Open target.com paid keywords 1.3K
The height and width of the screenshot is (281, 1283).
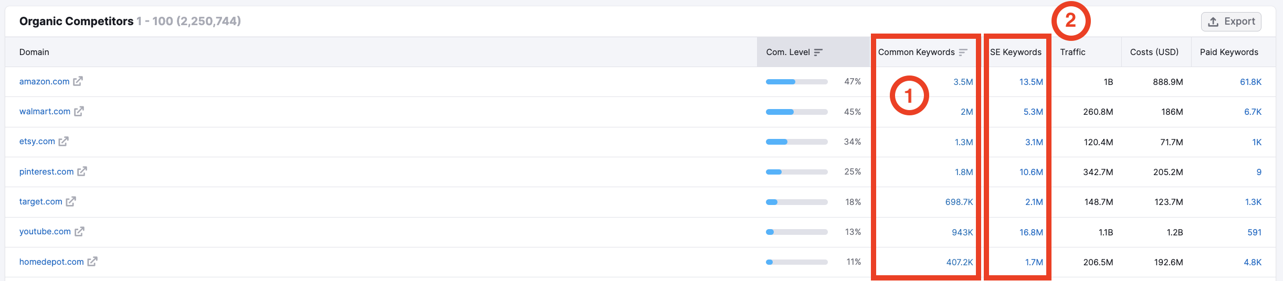(x=1253, y=202)
